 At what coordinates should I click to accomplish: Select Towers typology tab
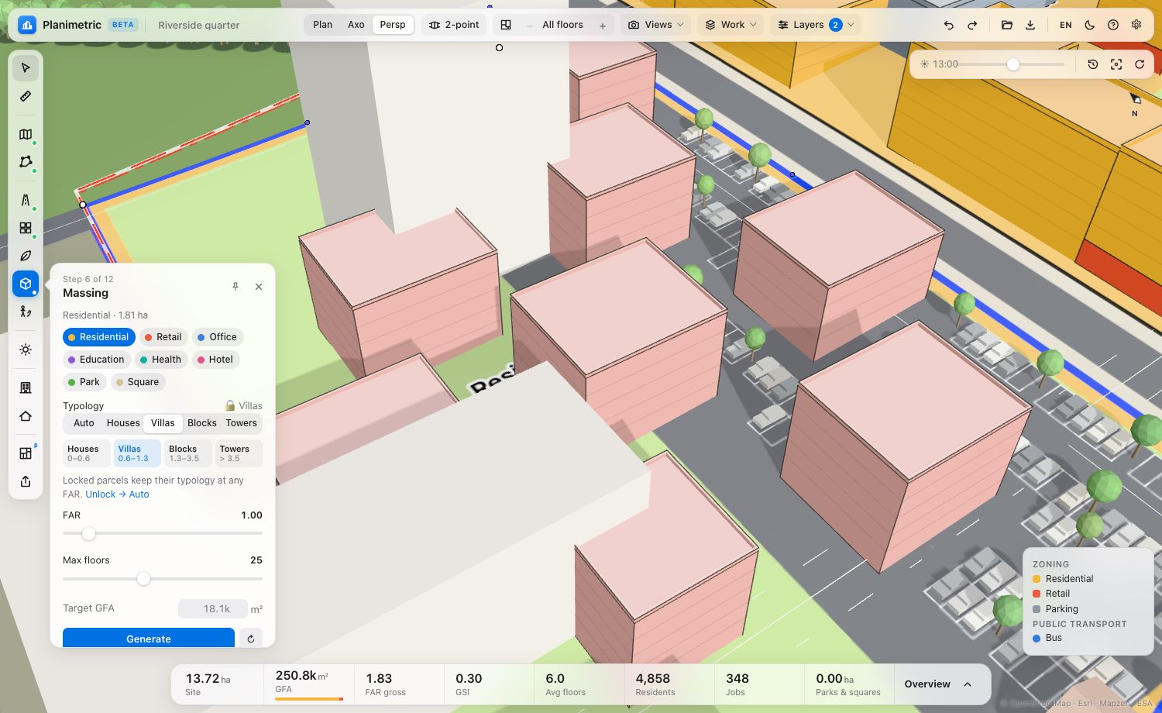242,423
